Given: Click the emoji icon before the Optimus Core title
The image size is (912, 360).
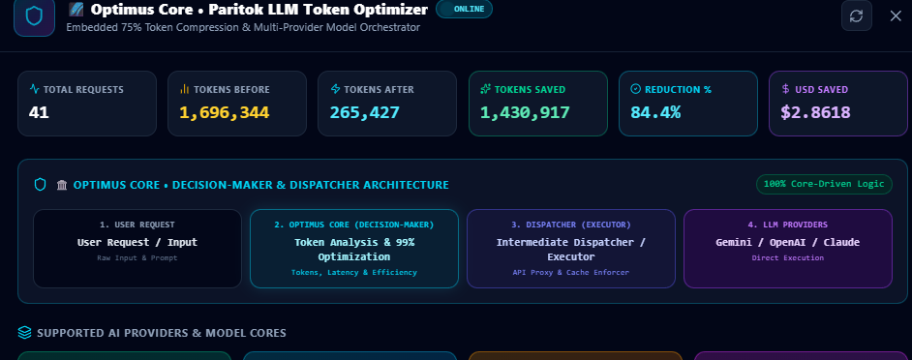Looking at the screenshot, I should point(76,10).
